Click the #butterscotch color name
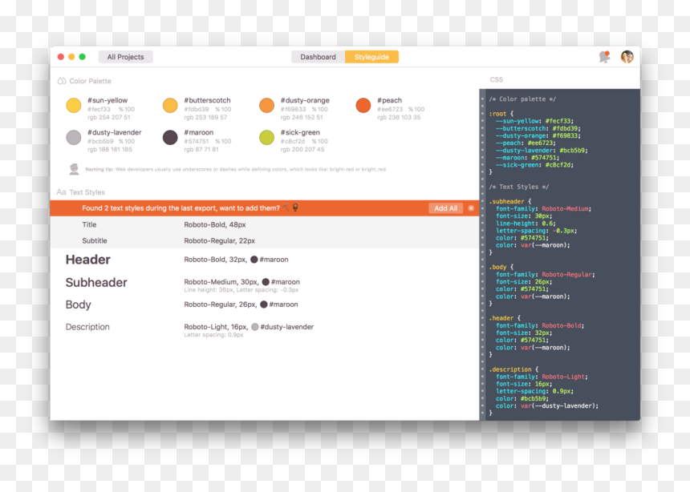Viewport: 690px width, 492px height. click(207, 100)
